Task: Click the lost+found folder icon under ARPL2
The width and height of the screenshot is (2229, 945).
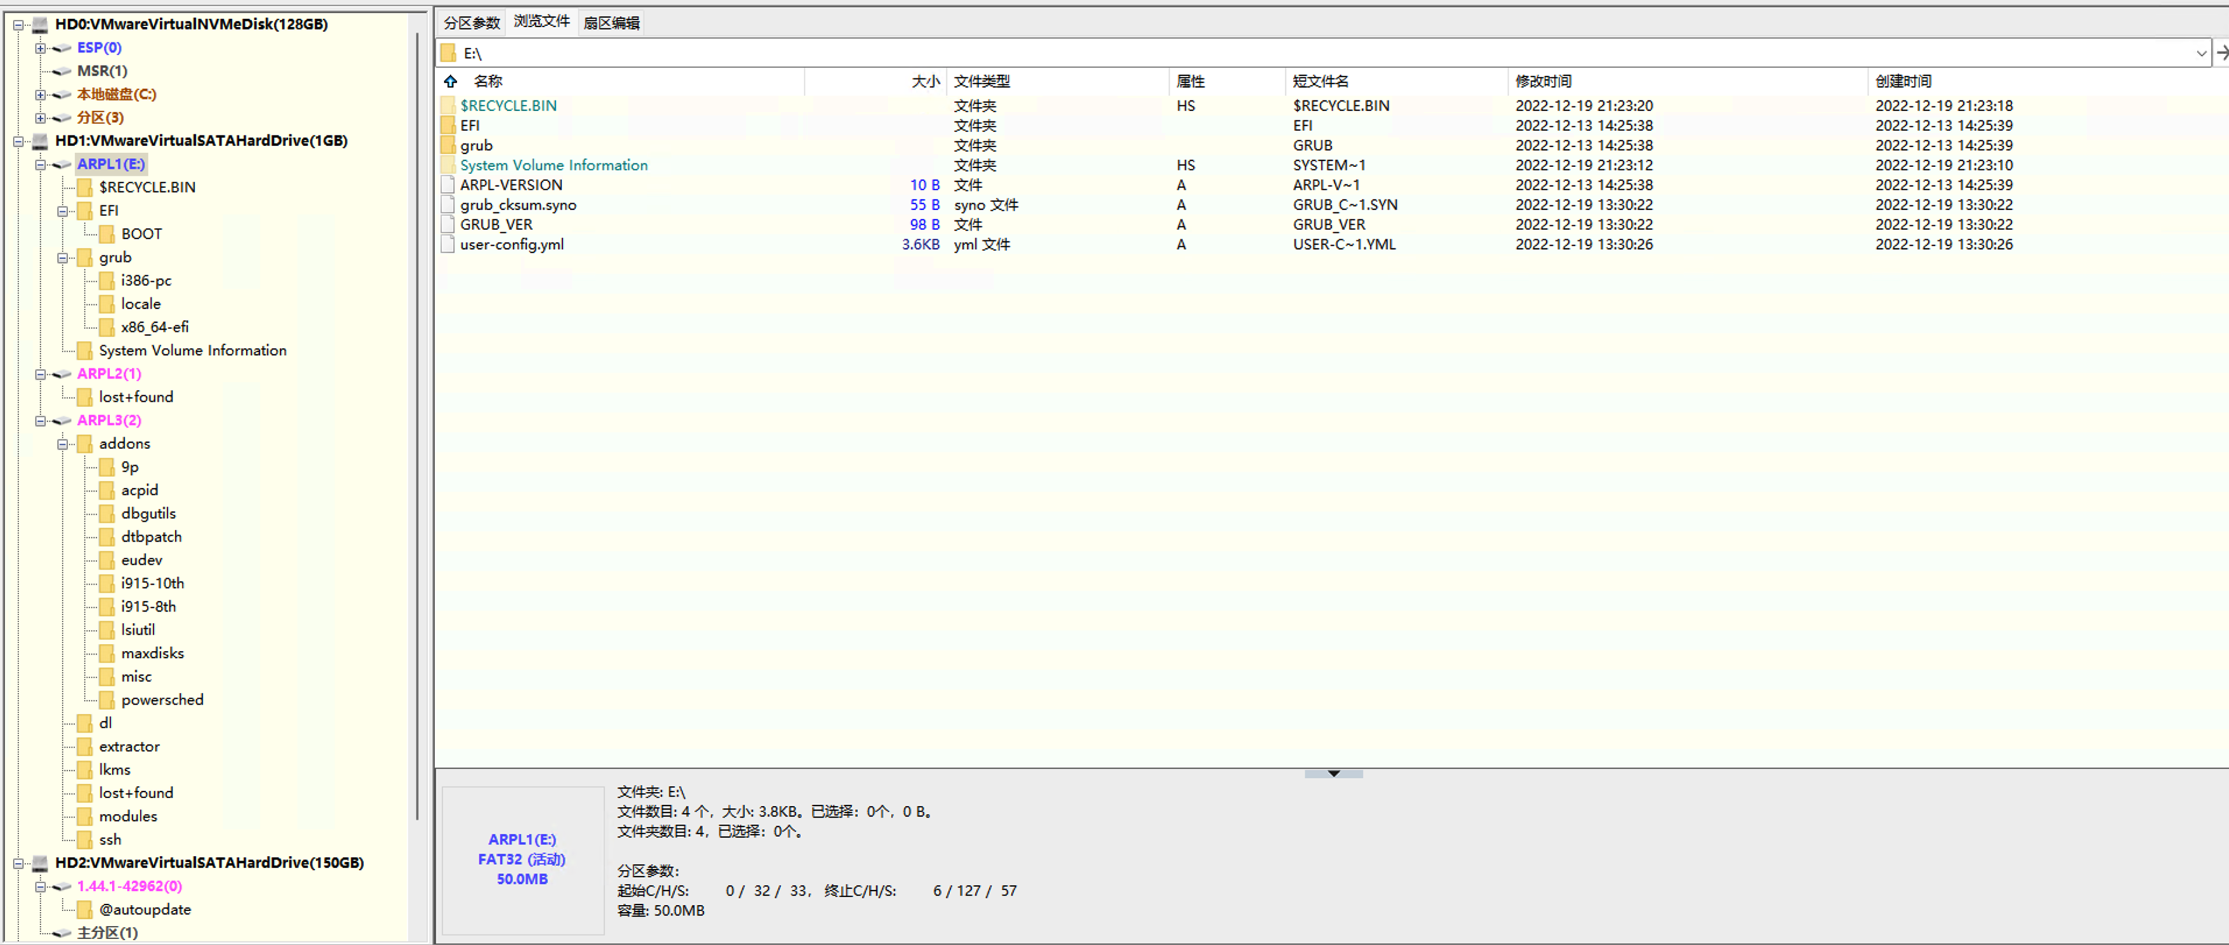Action: tap(84, 396)
